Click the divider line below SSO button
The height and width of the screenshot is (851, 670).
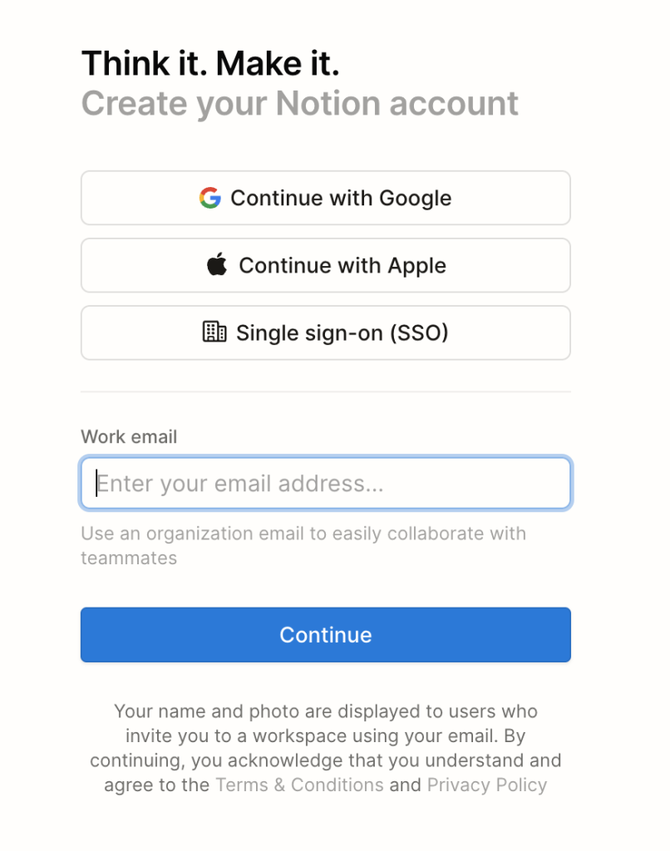click(x=326, y=391)
